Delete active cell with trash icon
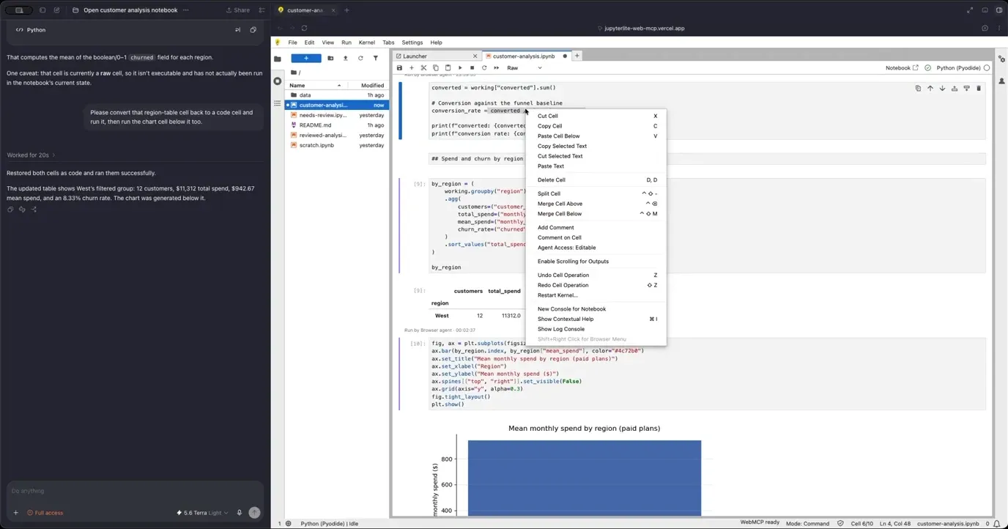The width and height of the screenshot is (1008, 529). [979, 89]
